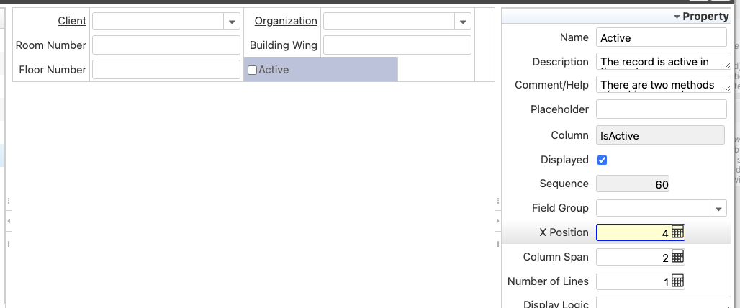
Task: Expand the Client dropdown
Action: point(231,22)
